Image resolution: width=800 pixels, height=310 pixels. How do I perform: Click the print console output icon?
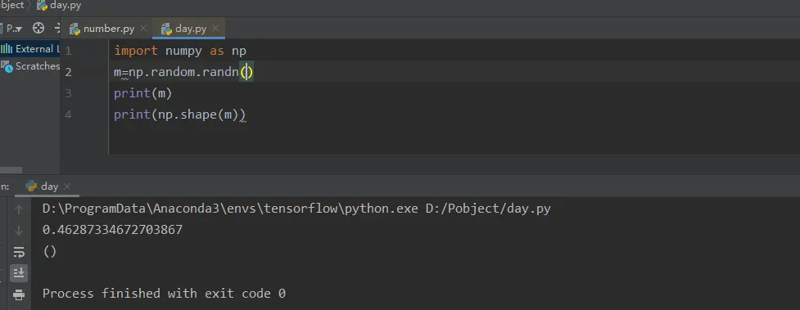click(x=19, y=294)
